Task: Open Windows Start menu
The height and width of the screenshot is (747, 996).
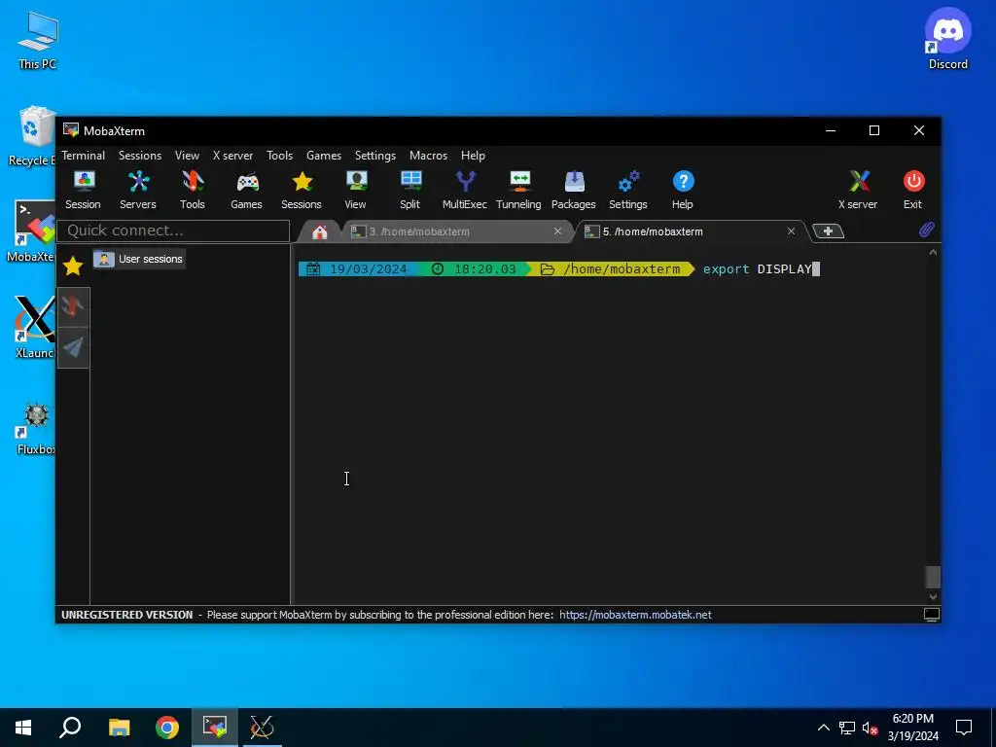Action: coord(23,728)
